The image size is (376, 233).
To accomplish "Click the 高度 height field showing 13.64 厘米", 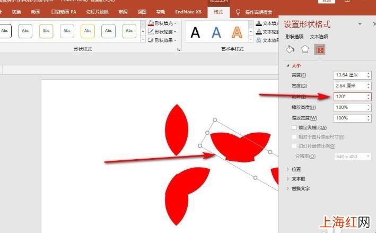I will pyautogui.click(x=353, y=75).
